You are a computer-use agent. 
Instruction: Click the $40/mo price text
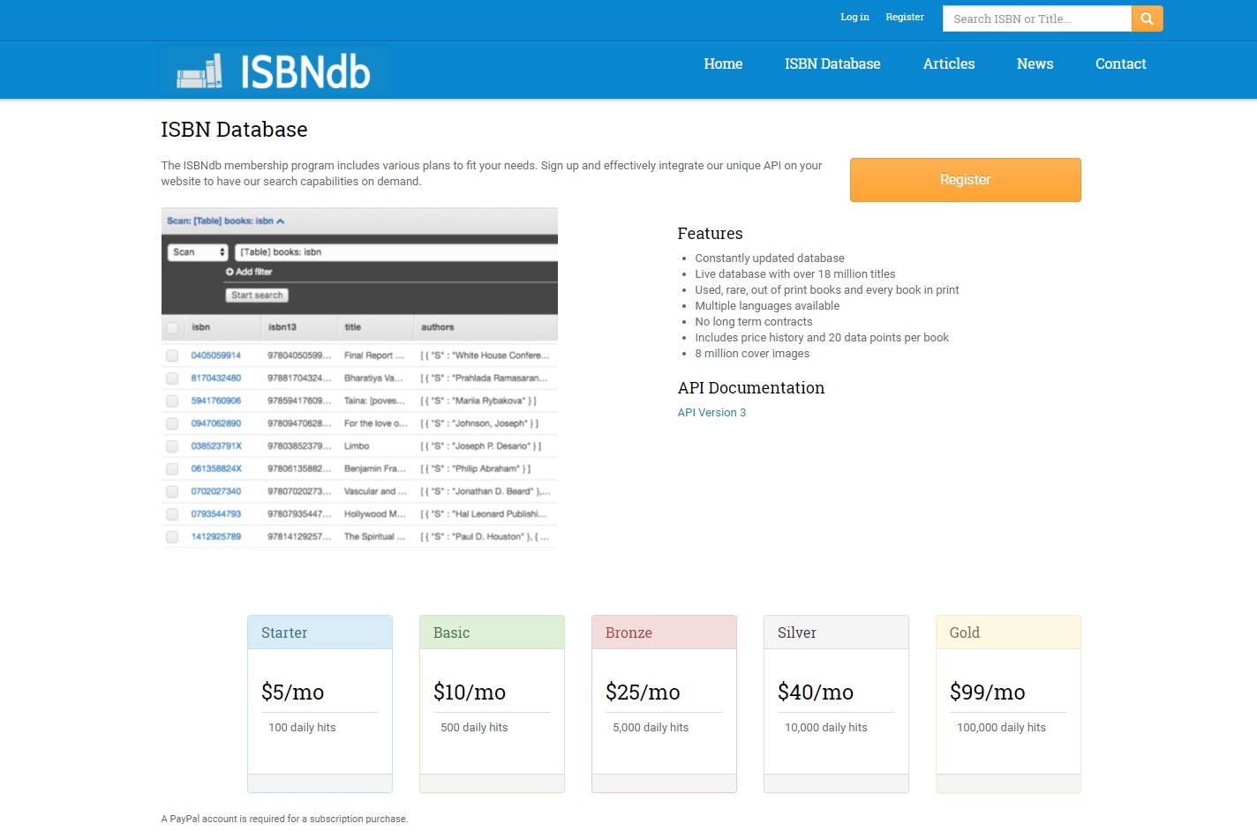click(816, 692)
